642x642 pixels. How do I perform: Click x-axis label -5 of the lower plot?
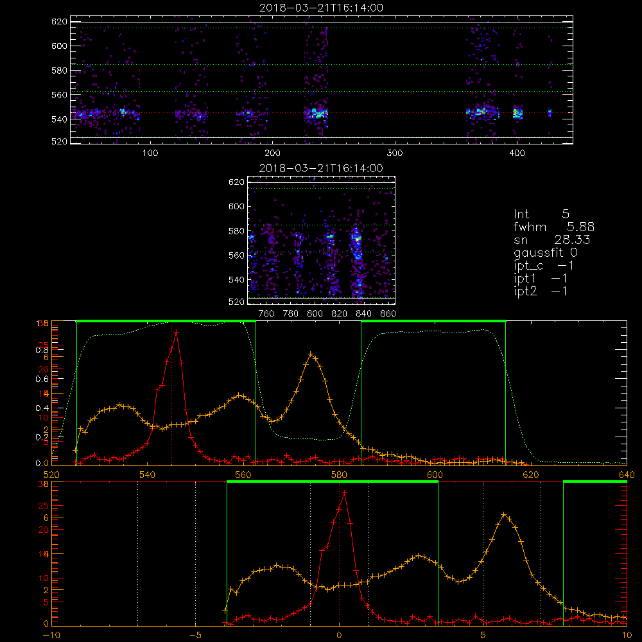pyautogui.click(x=195, y=635)
